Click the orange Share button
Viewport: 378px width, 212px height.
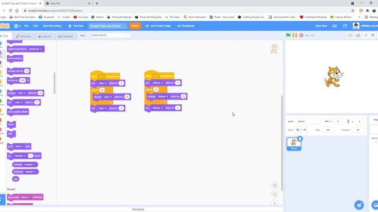pos(135,26)
